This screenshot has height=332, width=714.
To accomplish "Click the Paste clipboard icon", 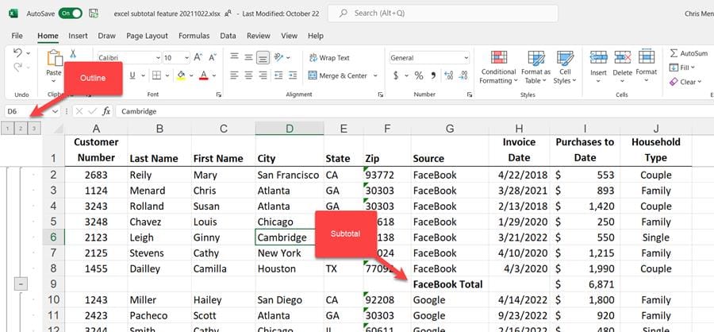I will [x=55, y=58].
